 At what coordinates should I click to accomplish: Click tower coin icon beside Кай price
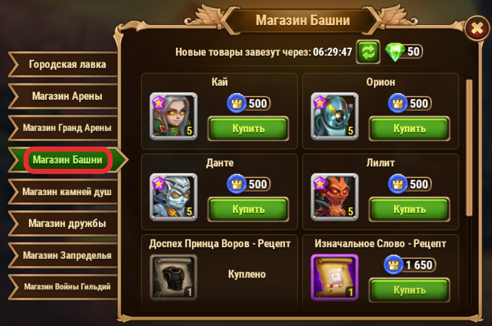coord(237,103)
